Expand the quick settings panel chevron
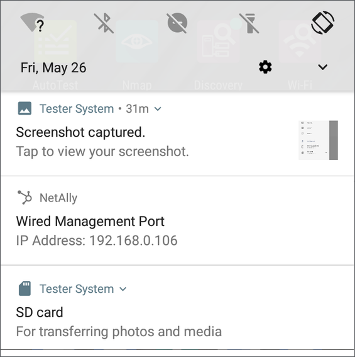 click(323, 67)
